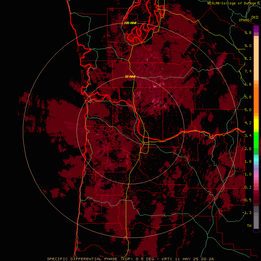
Task: Click the 6.6 scale value
Action: click(x=248, y=84)
